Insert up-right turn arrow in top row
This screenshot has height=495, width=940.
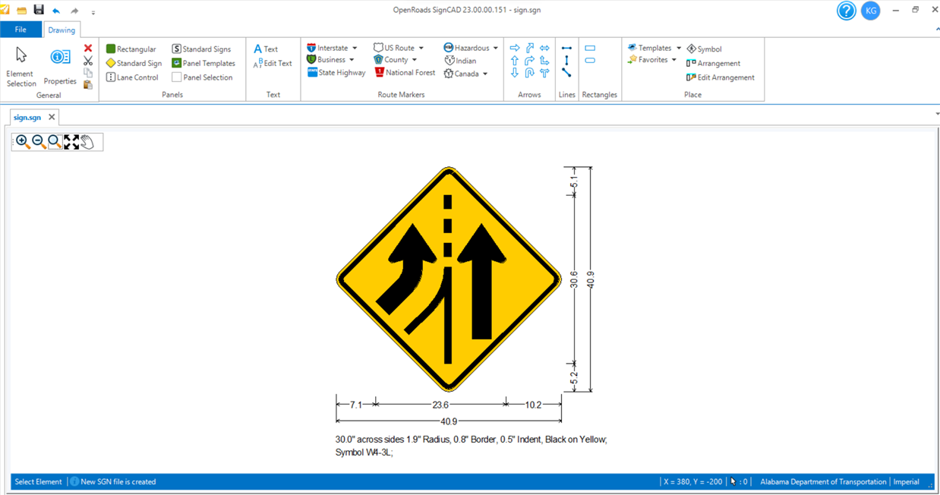(530, 48)
